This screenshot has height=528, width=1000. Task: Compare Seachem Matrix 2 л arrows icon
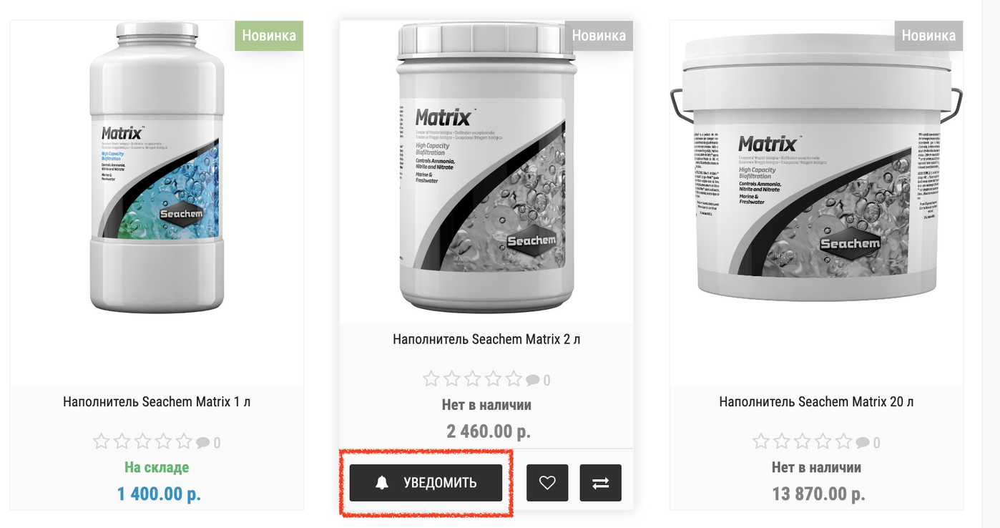pyautogui.click(x=601, y=483)
